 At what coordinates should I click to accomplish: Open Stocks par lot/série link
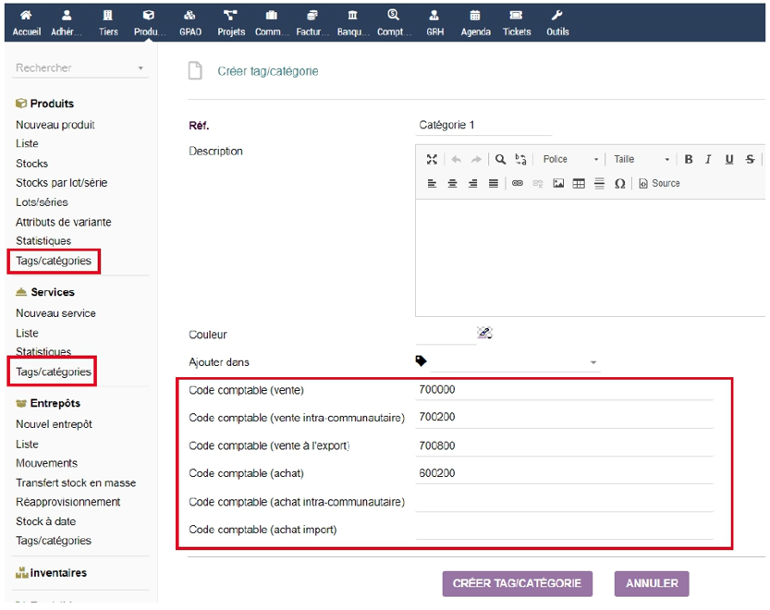click(61, 183)
